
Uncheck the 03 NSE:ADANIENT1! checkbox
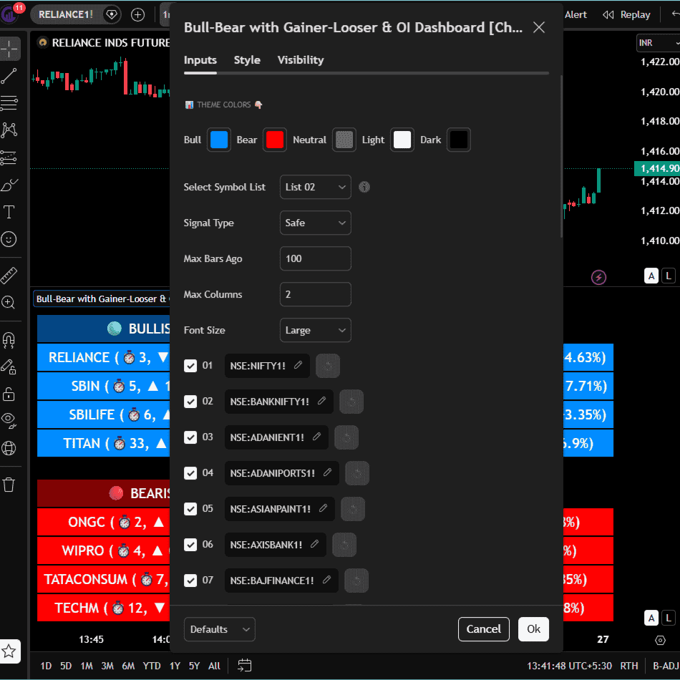click(190, 437)
